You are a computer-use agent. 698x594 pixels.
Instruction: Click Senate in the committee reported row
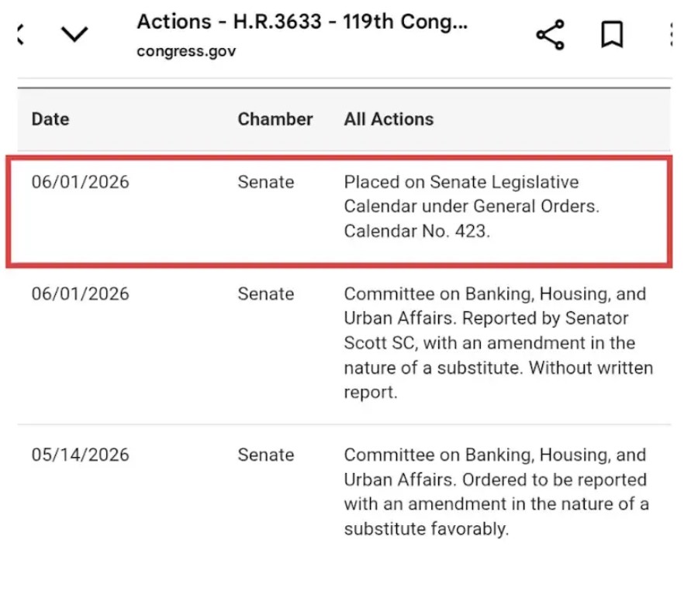(x=266, y=294)
